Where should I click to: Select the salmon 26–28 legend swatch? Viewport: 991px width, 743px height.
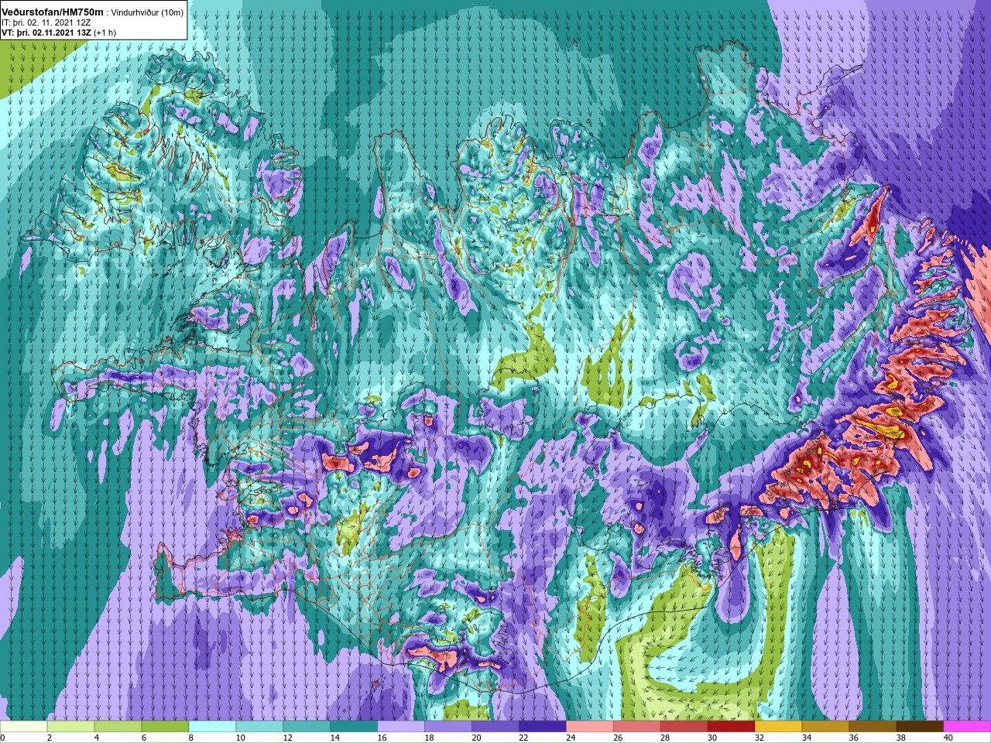point(638,728)
